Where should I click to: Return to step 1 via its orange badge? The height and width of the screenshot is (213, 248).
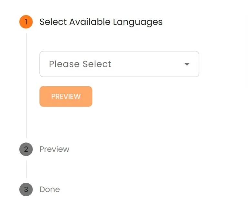pos(26,22)
